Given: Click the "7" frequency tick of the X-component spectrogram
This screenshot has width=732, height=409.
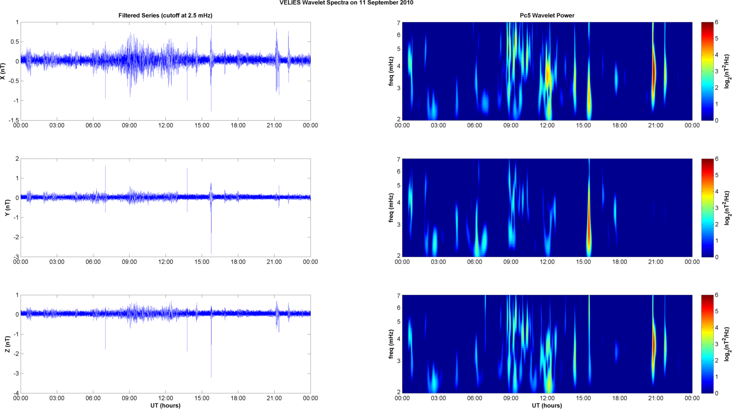Looking at the screenshot, I should tap(399, 23).
